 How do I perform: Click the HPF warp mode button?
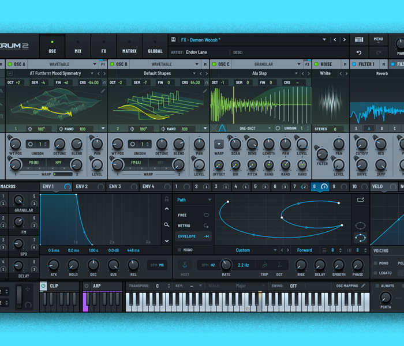pos(58,163)
